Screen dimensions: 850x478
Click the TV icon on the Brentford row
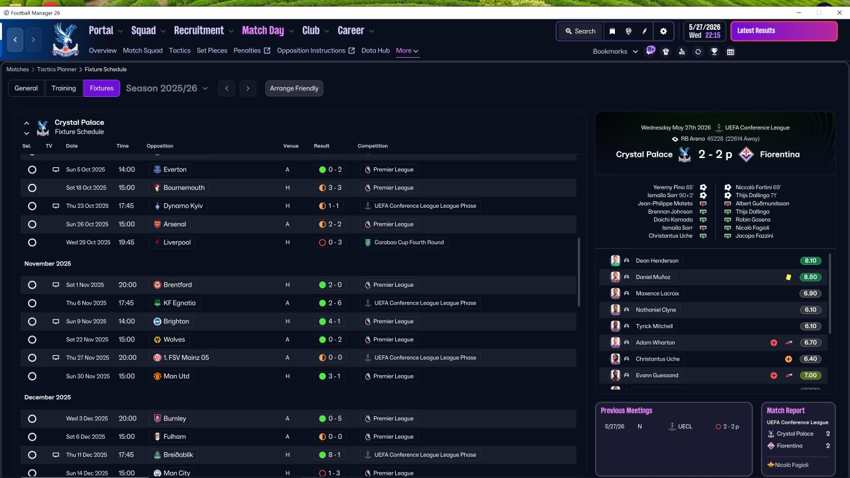(x=56, y=285)
